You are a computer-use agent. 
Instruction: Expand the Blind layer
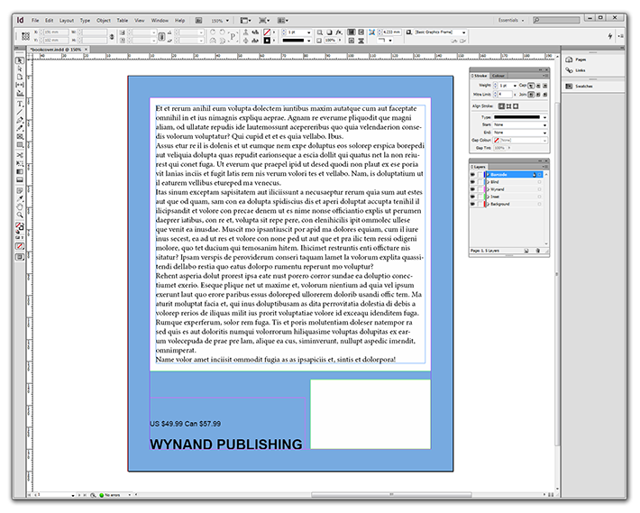[x=489, y=182]
